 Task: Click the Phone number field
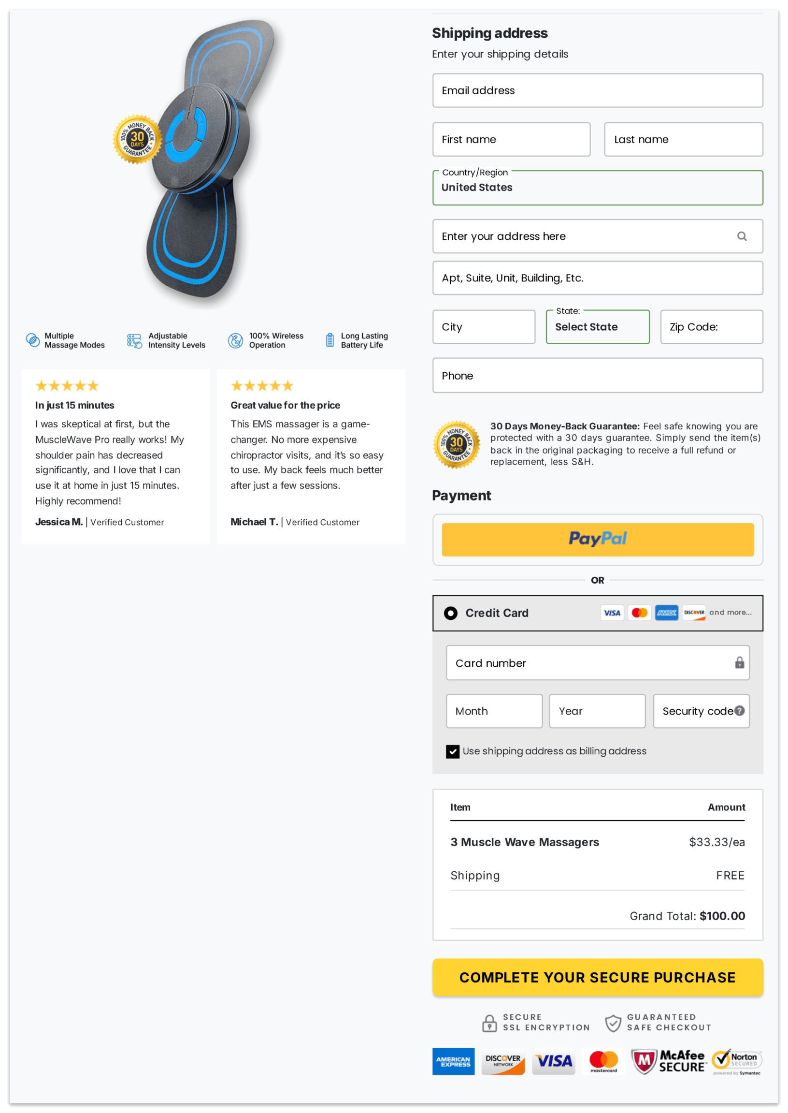click(x=597, y=375)
